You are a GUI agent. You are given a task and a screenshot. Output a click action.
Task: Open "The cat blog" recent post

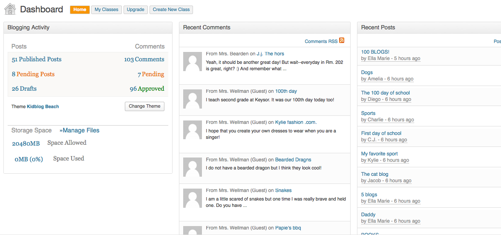point(375,174)
